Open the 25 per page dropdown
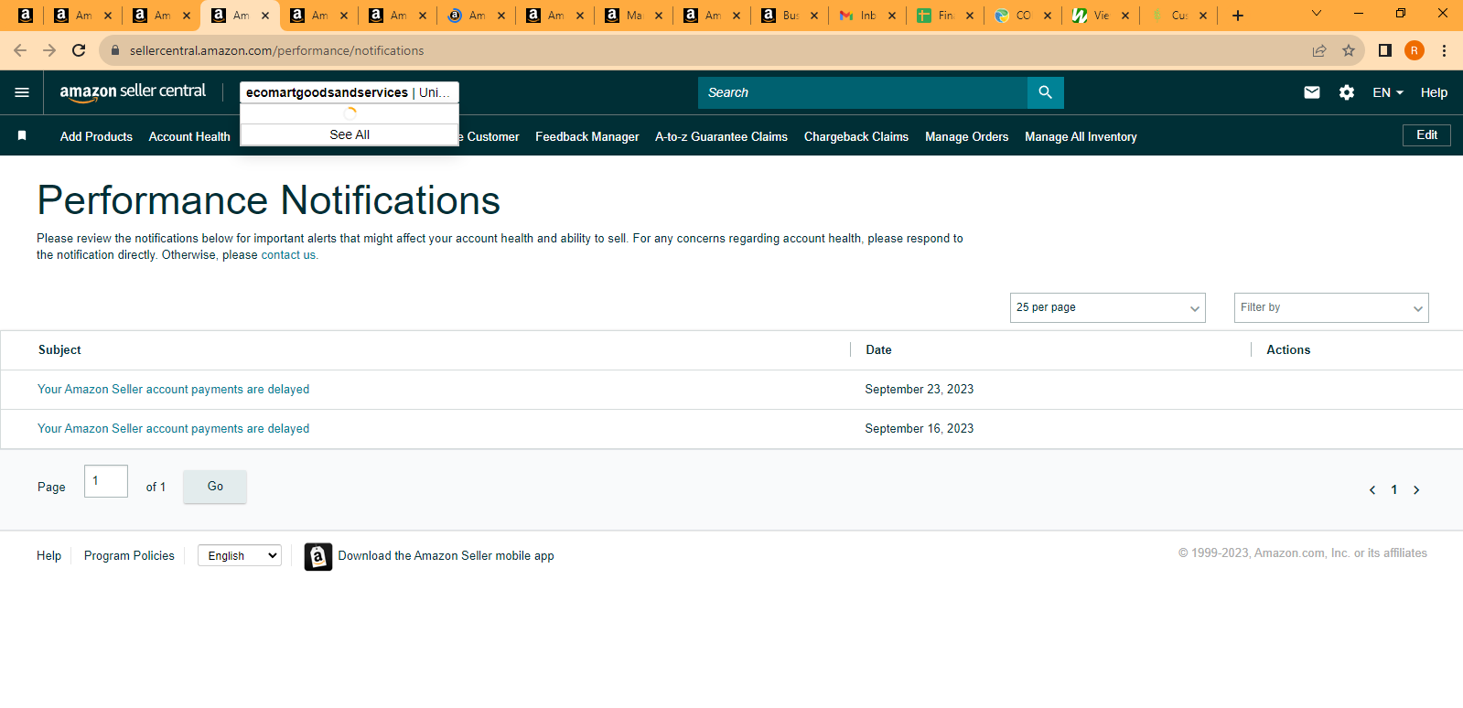The image size is (1463, 708). (1108, 307)
